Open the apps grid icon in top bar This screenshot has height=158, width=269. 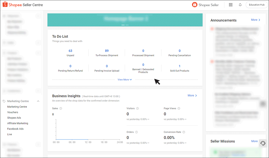coord(231,5)
